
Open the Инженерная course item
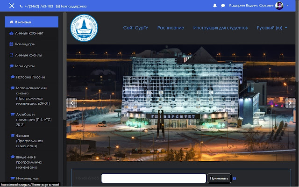(31, 178)
